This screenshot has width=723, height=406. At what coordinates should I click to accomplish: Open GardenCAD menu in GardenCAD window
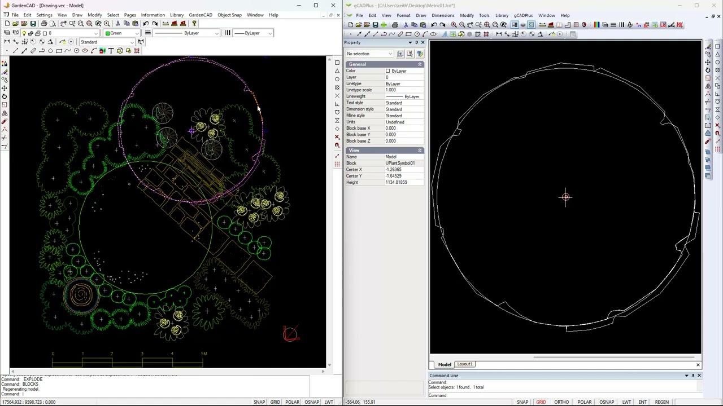(x=201, y=15)
